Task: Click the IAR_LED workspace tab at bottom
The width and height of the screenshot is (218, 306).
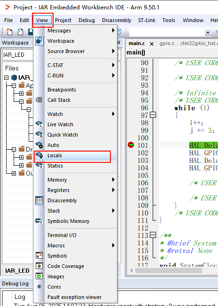Action: [17, 270]
